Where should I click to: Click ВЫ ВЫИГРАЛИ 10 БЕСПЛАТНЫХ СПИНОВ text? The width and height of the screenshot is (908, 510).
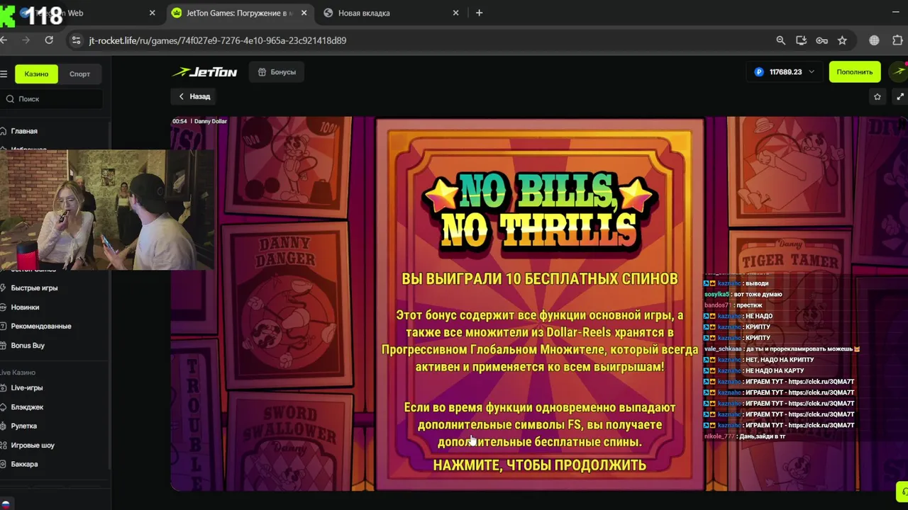540,279
